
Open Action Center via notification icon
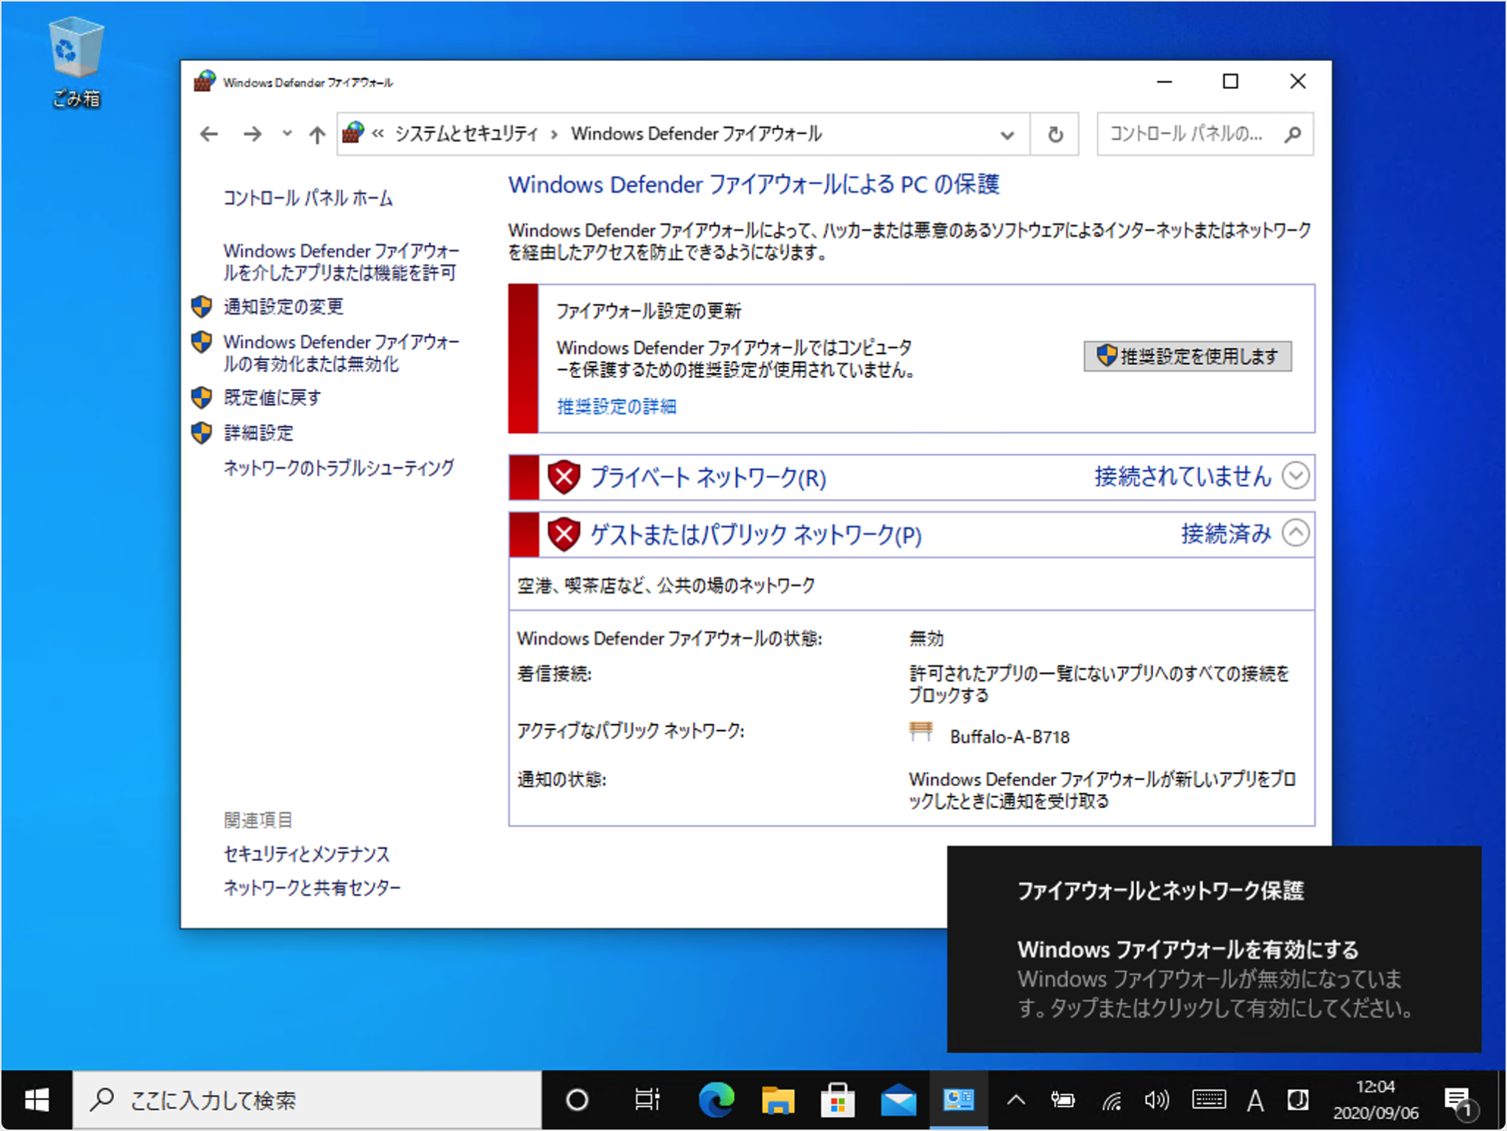(x=1459, y=1101)
